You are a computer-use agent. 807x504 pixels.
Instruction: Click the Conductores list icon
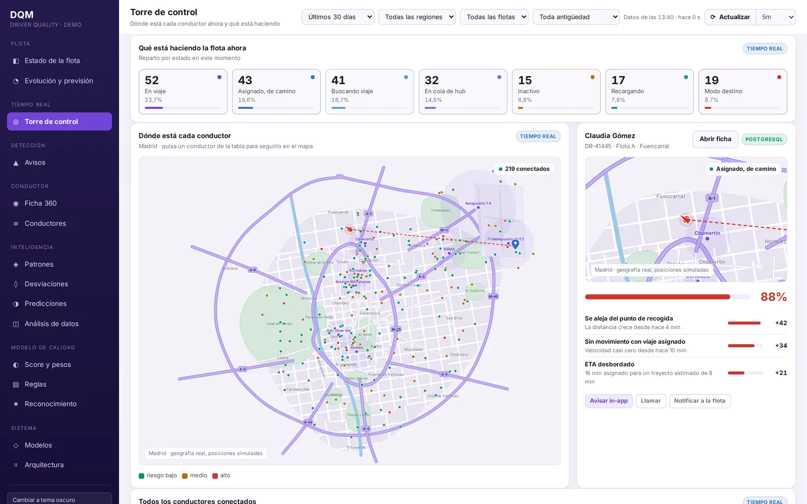pyautogui.click(x=16, y=224)
